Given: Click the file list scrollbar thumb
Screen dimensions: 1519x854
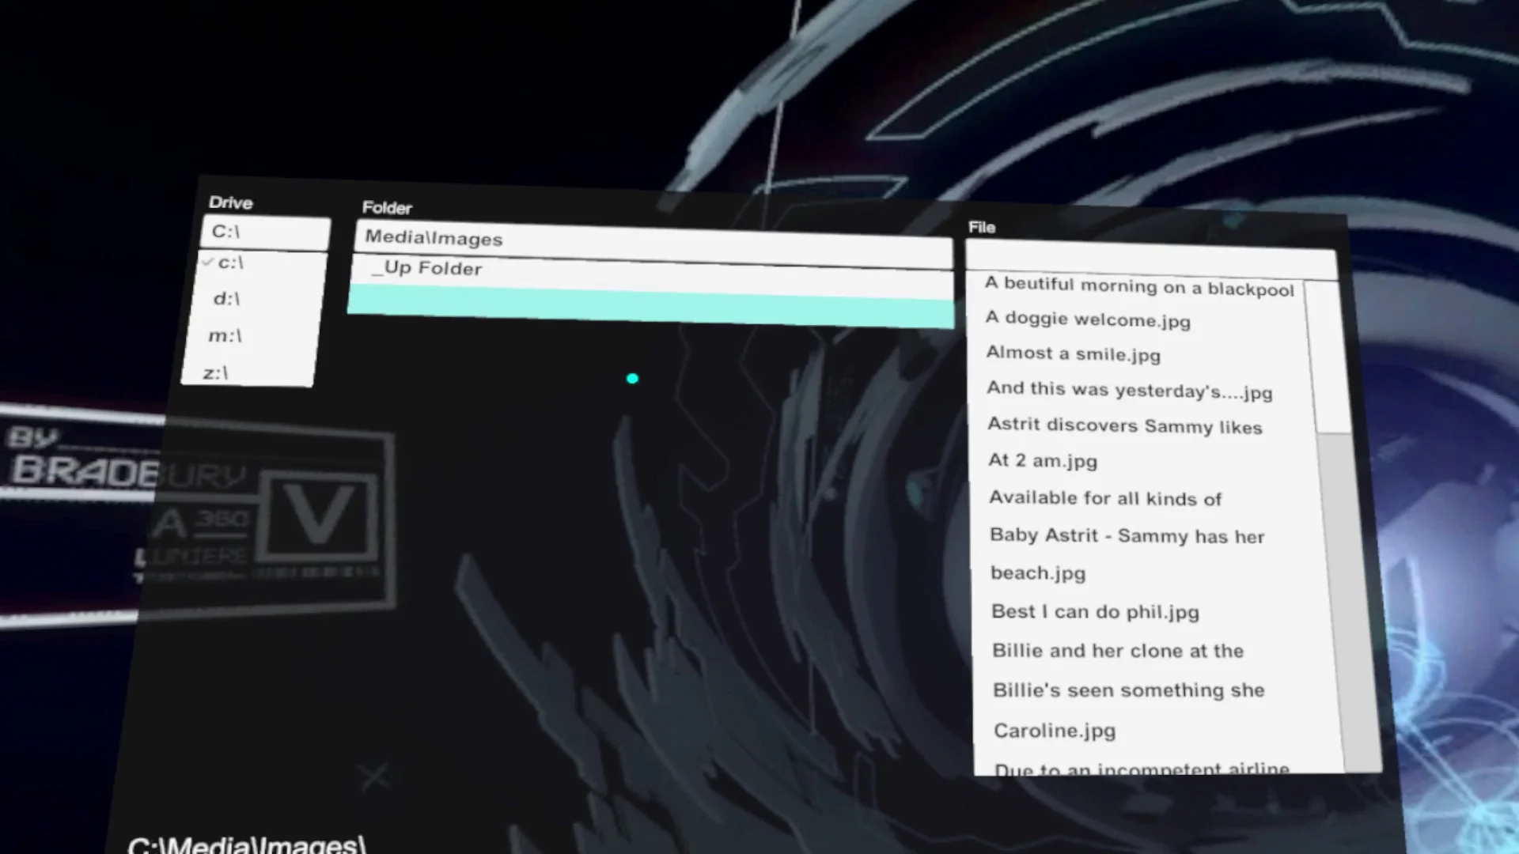Looking at the screenshot, I should click(1326, 356).
